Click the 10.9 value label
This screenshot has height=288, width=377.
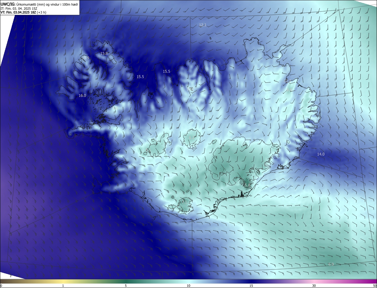[x=85, y=58]
